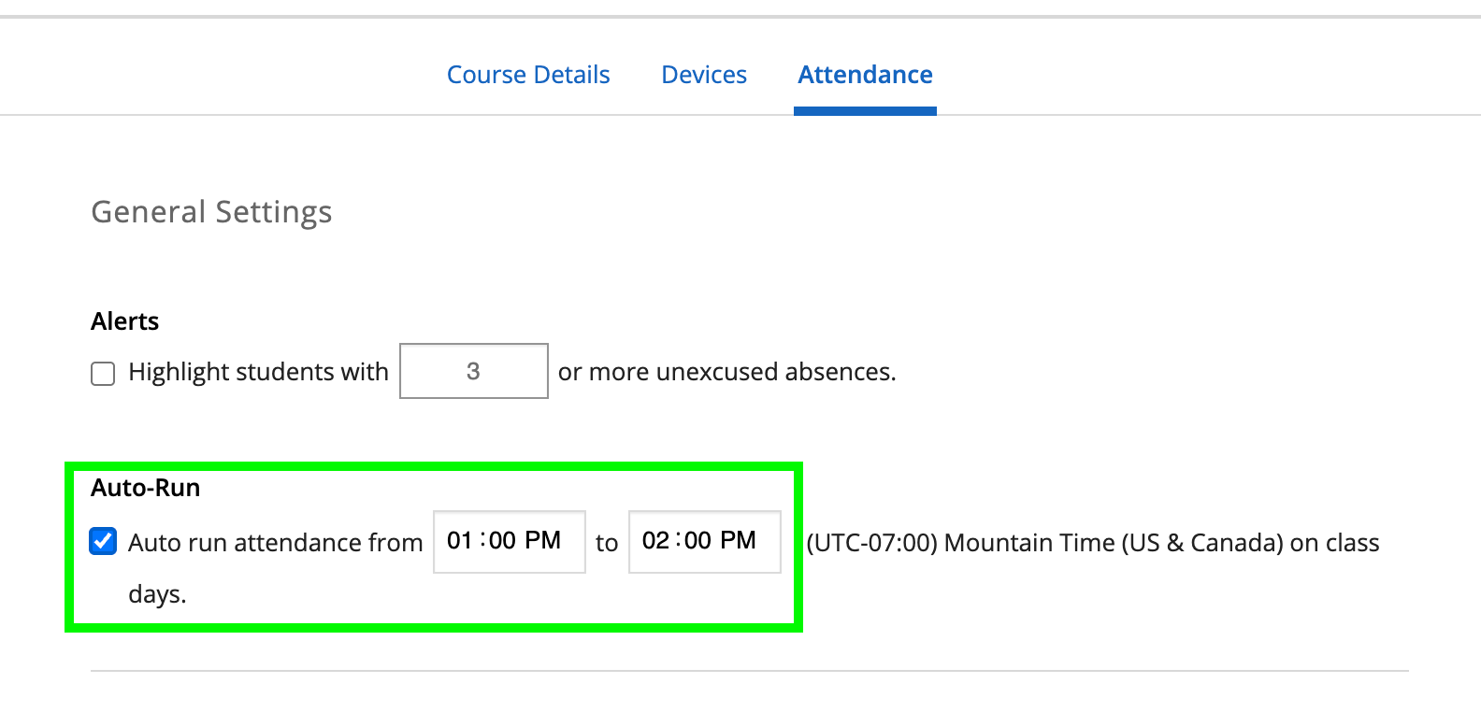The height and width of the screenshot is (712, 1481).
Task: Select the hour in the start time field
Action: coord(459,541)
